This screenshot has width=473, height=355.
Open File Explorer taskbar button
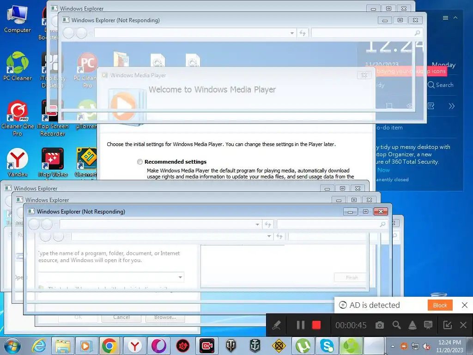(63, 346)
